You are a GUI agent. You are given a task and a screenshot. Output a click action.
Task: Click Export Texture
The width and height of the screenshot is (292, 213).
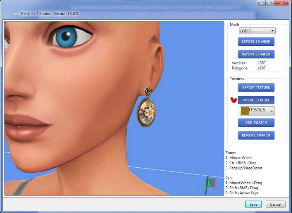pos(256,87)
